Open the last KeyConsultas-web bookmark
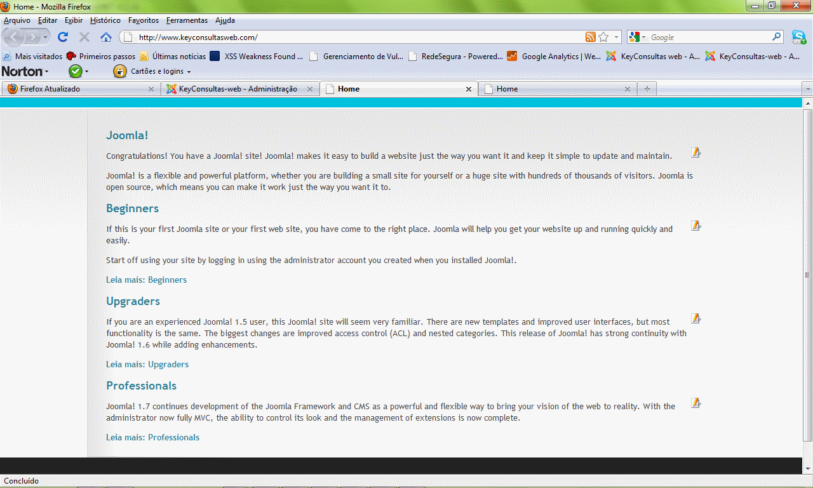The width and height of the screenshot is (813, 488). pyautogui.click(x=753, y=56)
